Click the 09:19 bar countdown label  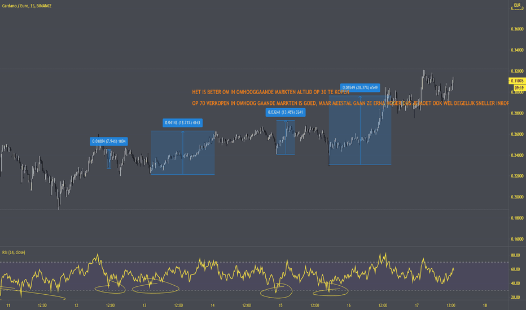(x=519, y=88)
